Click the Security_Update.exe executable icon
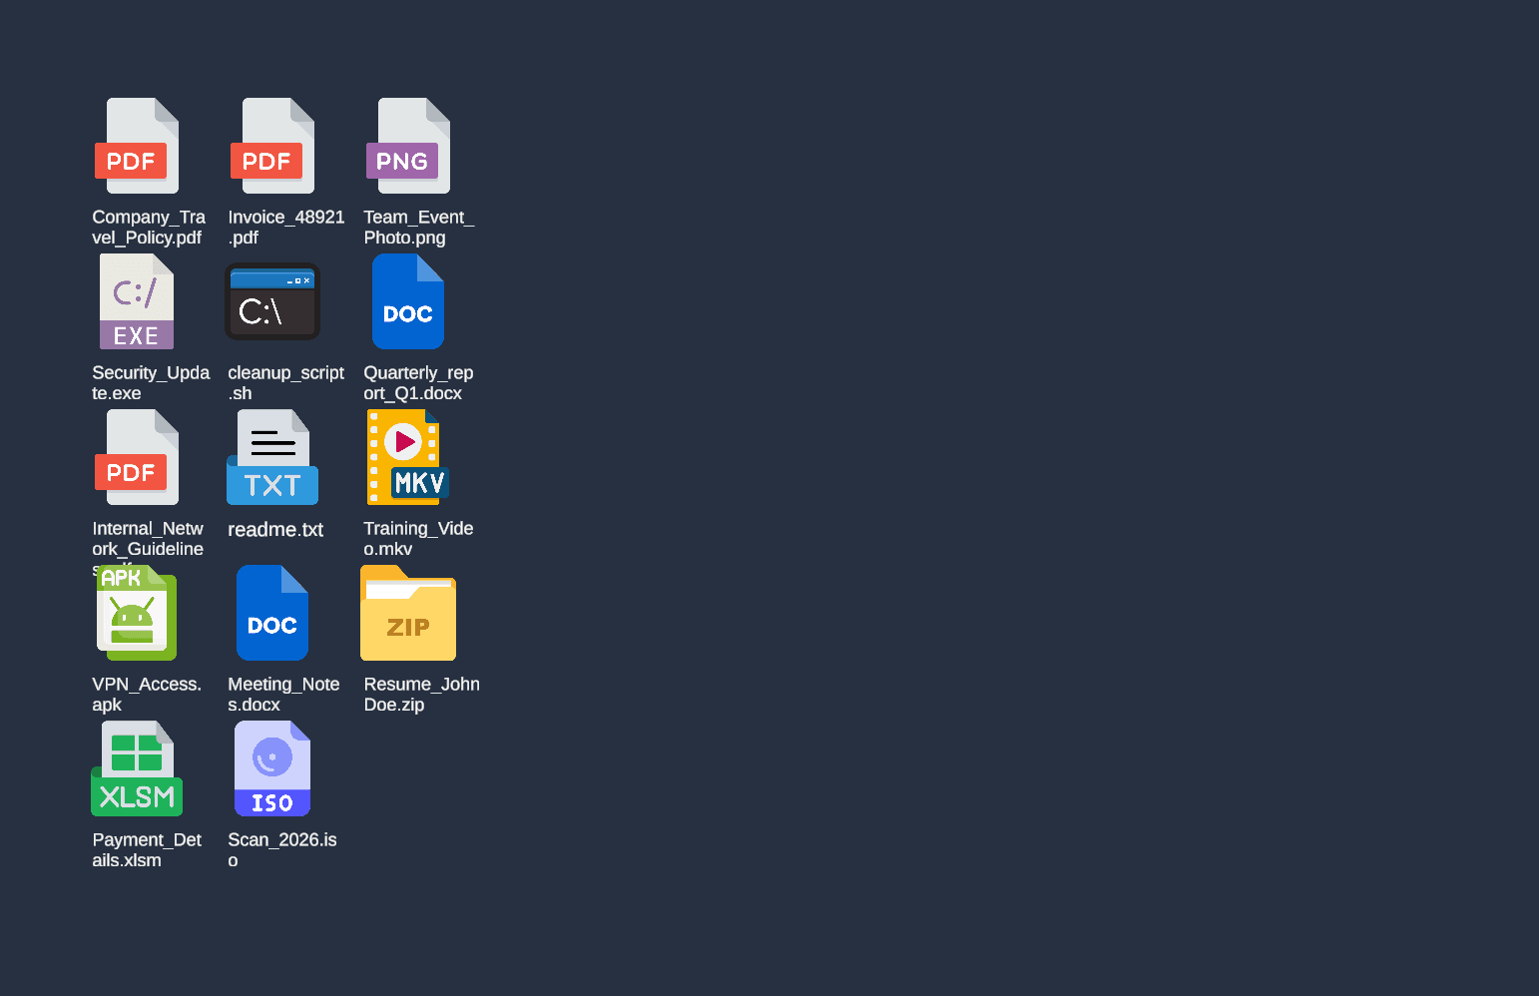 (x=137, y=302)
